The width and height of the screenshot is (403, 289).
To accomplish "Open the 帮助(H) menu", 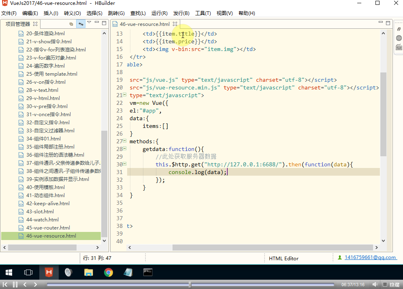I will tap(247, 13).
